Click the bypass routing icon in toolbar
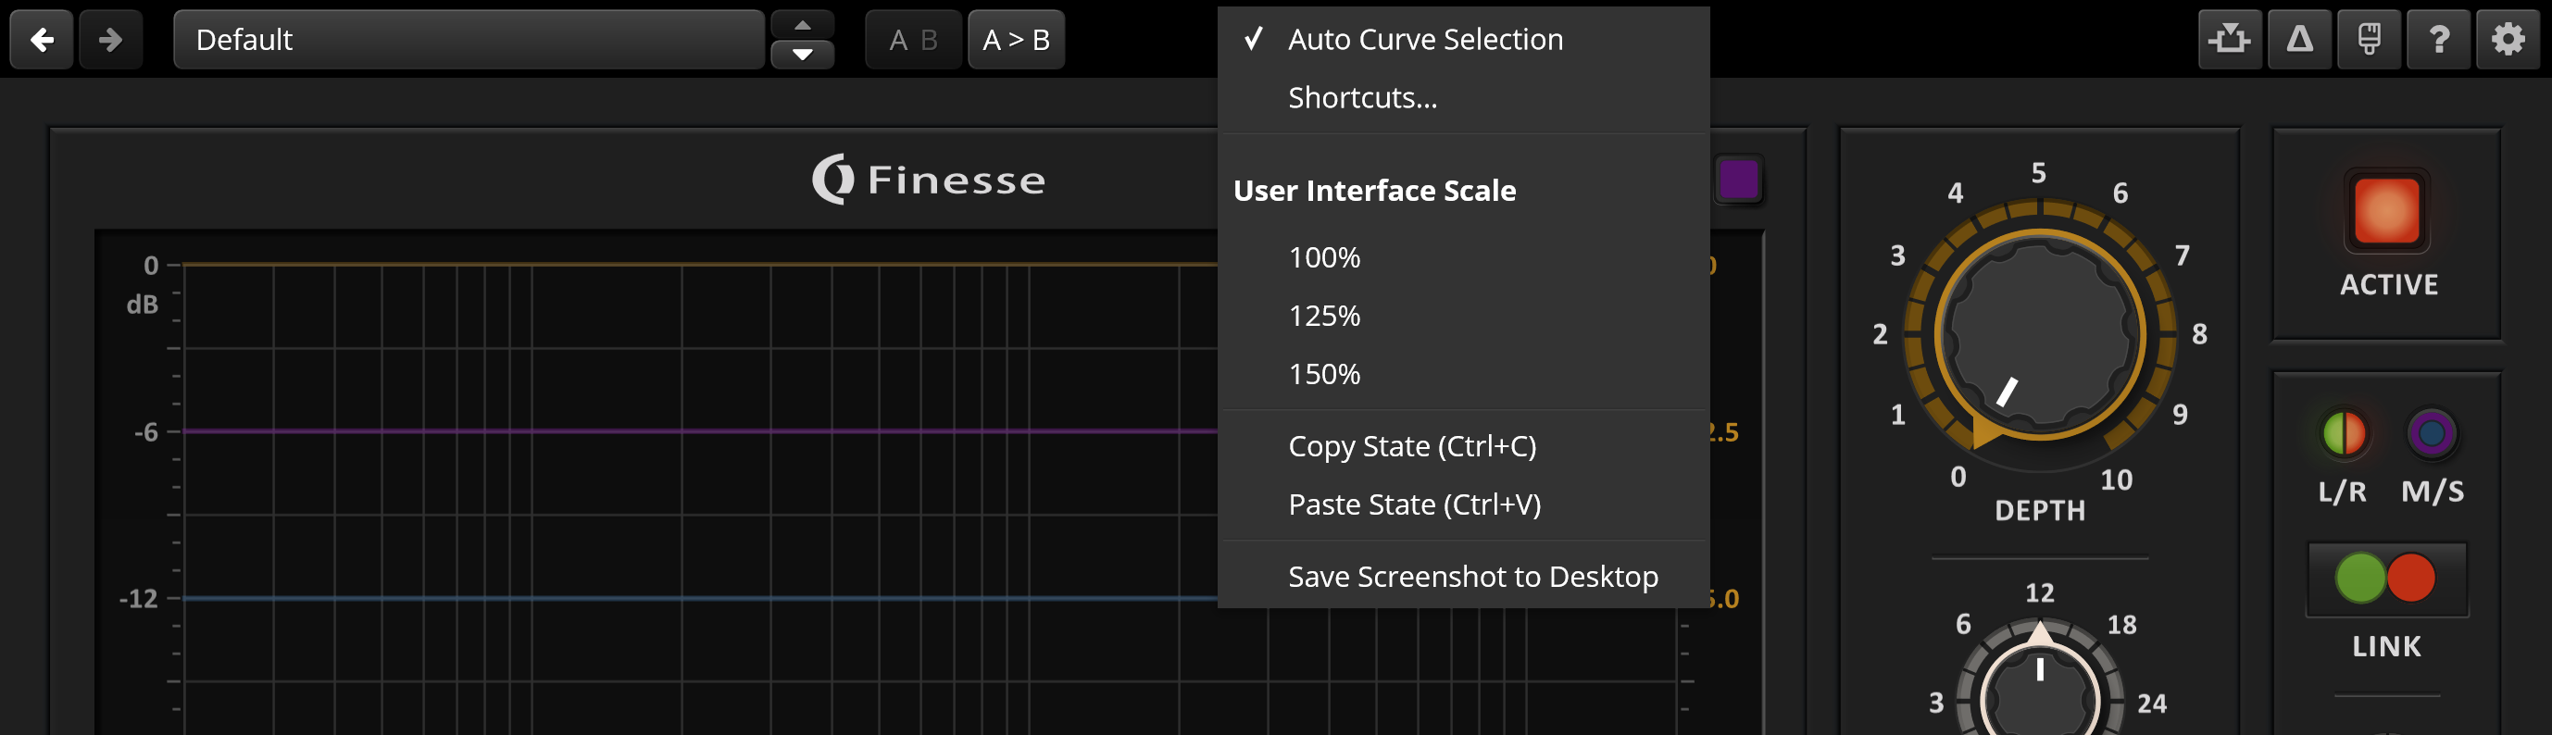The height and width of the screenshot is (735, 2552). [2229, 40]
